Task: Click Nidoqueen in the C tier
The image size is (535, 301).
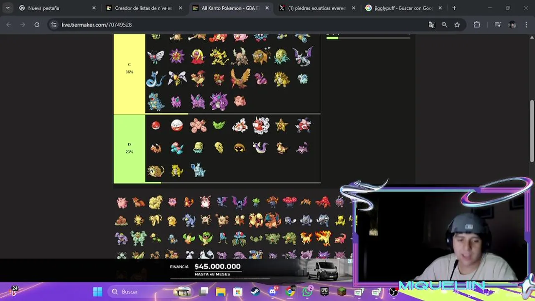Action: pyautogui.click(x=155, y=102)
